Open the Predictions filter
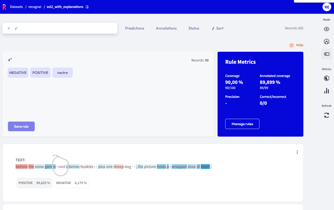The height and width of the screenshot is (210, 334). [x=135, y=28]
